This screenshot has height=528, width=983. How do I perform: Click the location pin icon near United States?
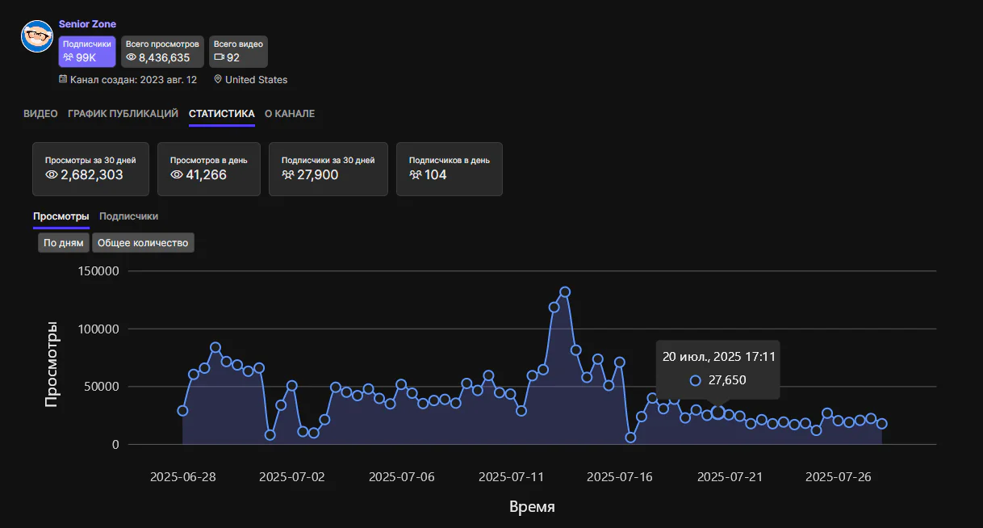(x=218, y=79)
